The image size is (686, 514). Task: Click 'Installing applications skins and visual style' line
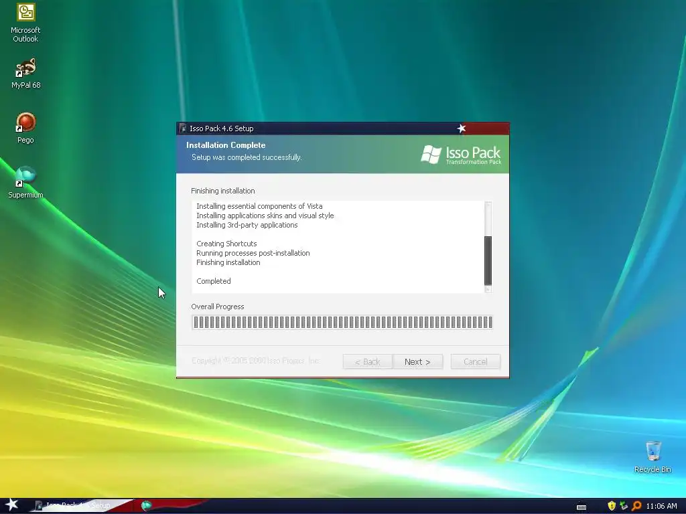(265, 216)
